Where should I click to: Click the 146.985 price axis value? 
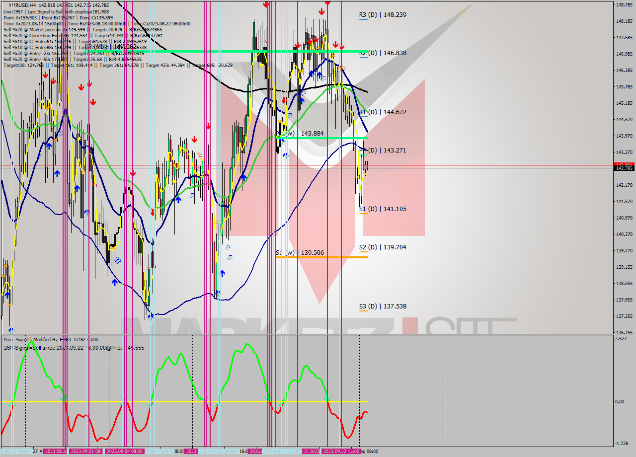(x=624, y=54)
